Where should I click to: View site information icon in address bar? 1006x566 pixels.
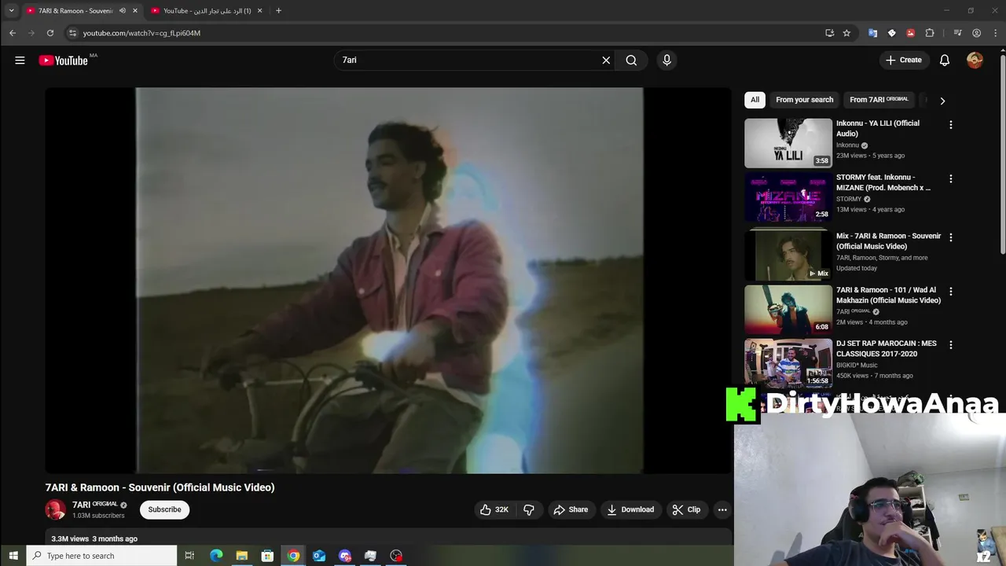click(72, 33)
